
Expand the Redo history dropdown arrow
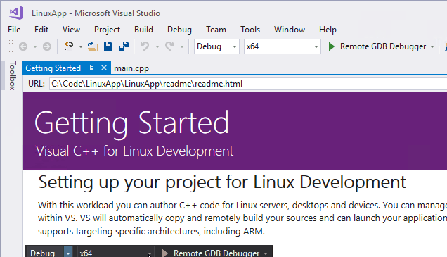(181, 46)
